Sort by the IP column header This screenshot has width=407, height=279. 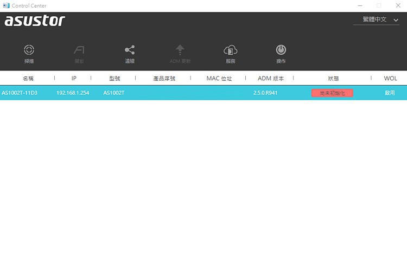coord(74,78)
